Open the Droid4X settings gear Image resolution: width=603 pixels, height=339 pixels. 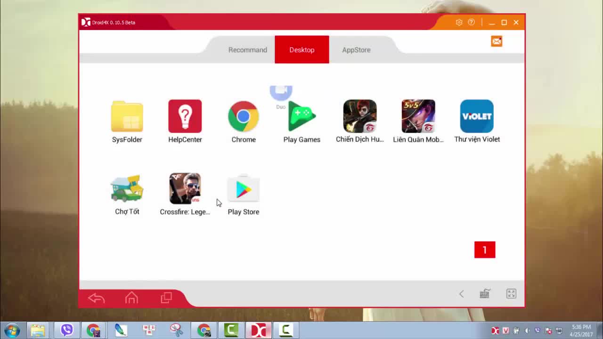click(x=459, y=23)
